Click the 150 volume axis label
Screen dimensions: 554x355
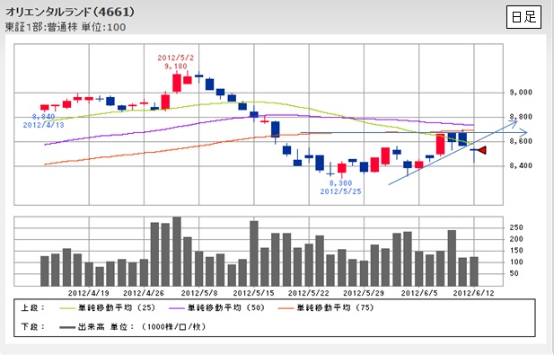click(516, 251)
